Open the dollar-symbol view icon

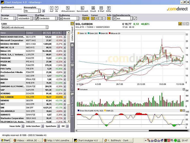(x=187, y=24)
